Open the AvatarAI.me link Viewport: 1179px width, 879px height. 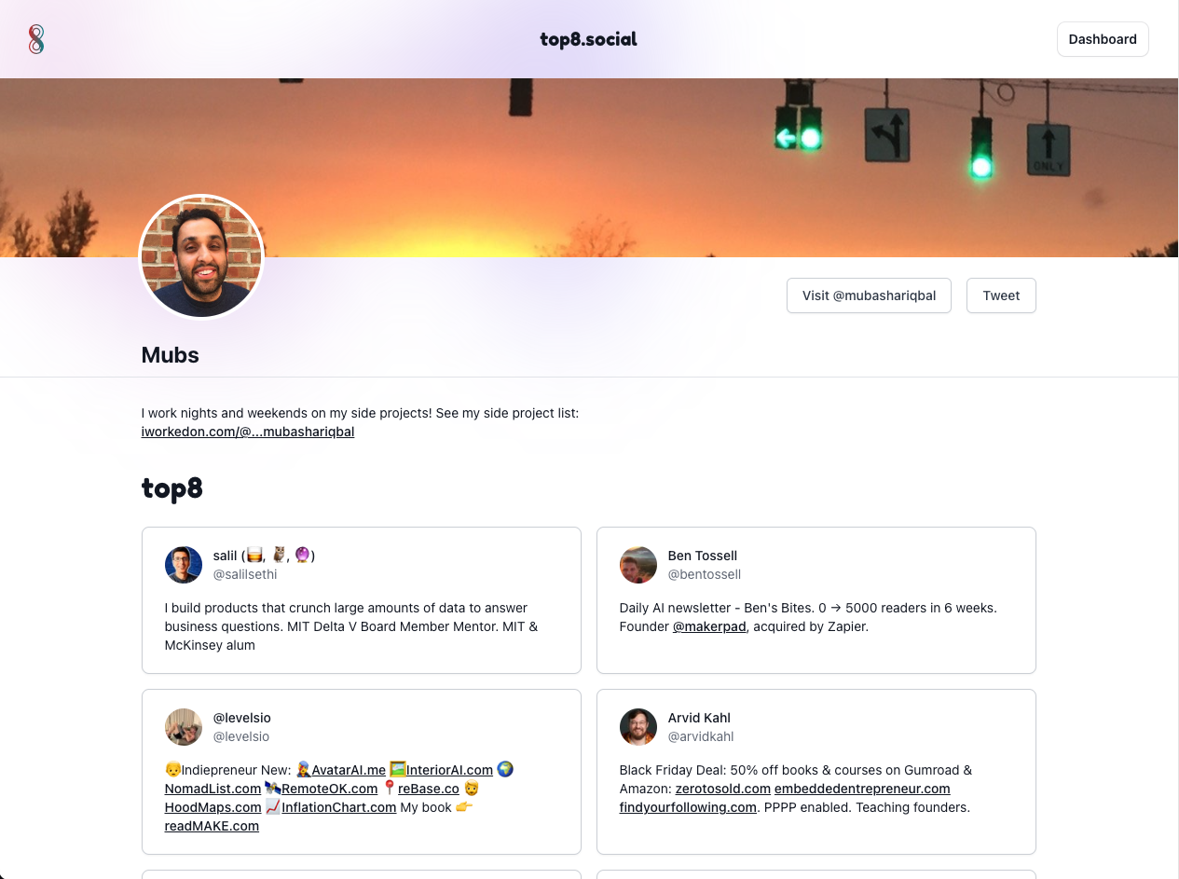[x=348, y=770]
